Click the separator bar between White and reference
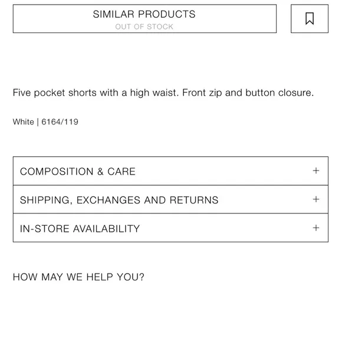The width and height of the screenshot is (342, 342). (x=38, y=122)
